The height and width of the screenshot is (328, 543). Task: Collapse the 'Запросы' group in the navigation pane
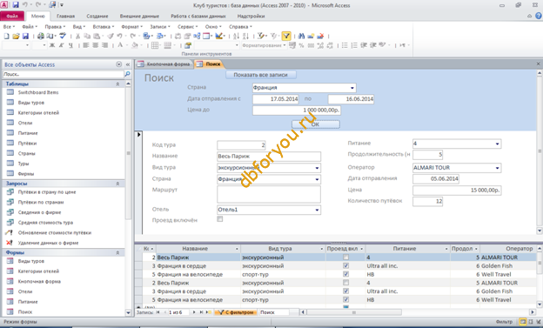[x=117, y=184]
